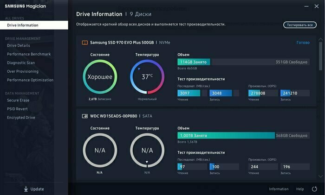Click the 'Готово' status link

[303, 43]
